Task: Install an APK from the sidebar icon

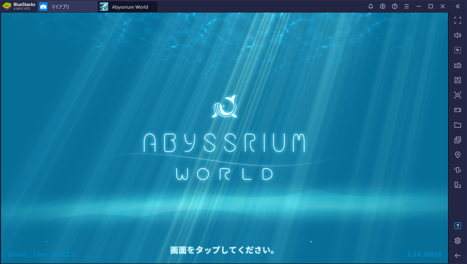Action: click(x=458, y=80)
